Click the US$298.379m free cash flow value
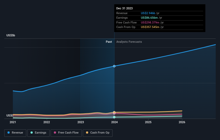The height and width of the screenshot is (140, 220). (x=150, y=22)
